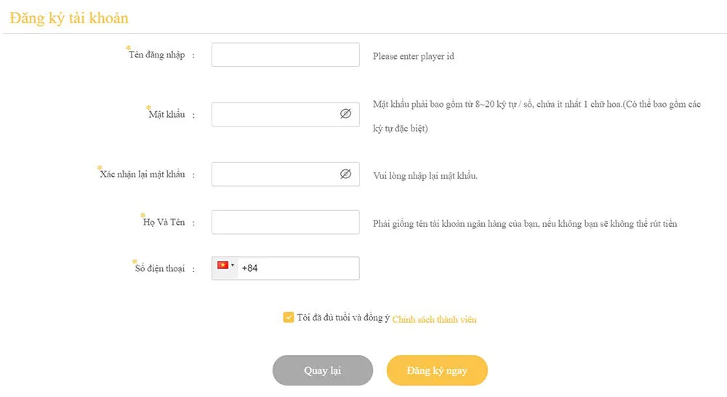This screenshot has width=727, height=397.
Task: Toggle password visibility in Mật khẩu field
Action: pyautogui.click(x=345, y=114)
